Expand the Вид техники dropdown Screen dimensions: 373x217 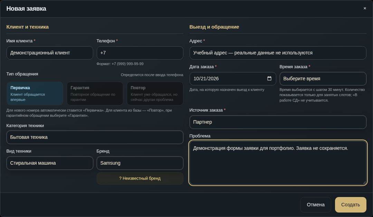(x=50, y=163)
